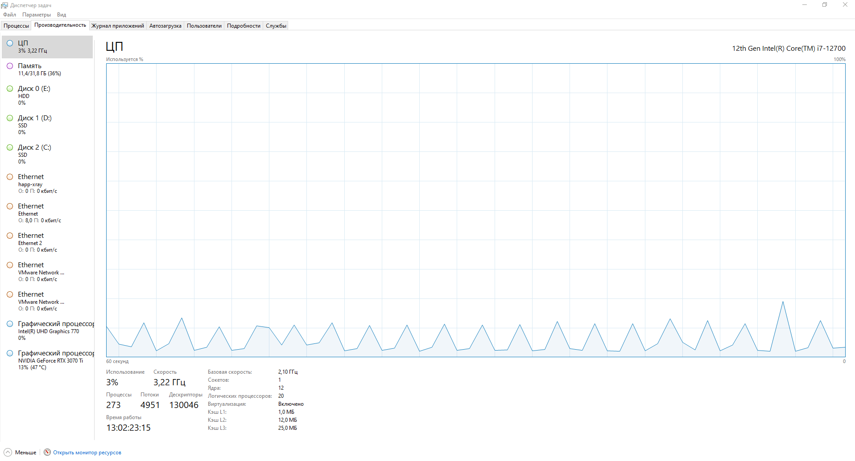The image size is (855, 461).
Task: Click the Ethernet 2 adapter icon
Action: click(10, 236)
